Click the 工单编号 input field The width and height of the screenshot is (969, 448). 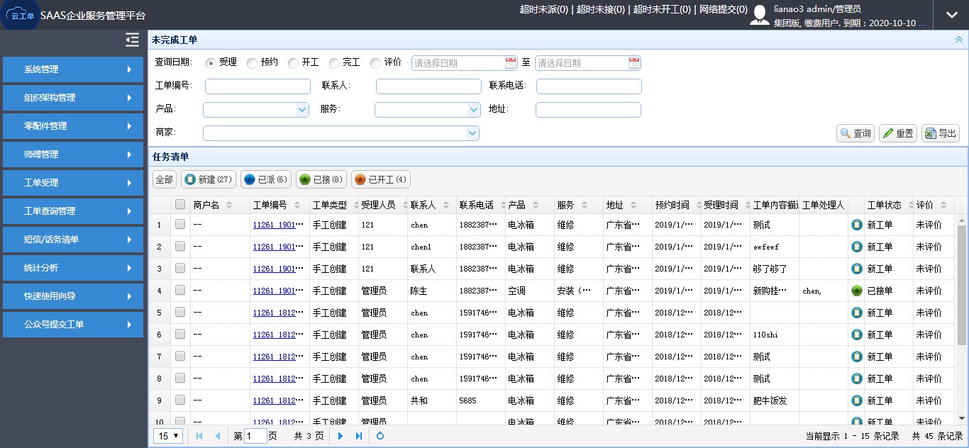click(258, 86)
